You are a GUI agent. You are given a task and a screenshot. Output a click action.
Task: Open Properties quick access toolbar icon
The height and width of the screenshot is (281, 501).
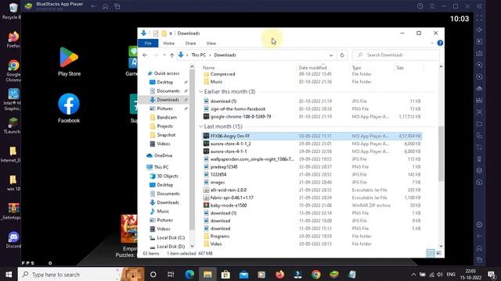point(156,33)
